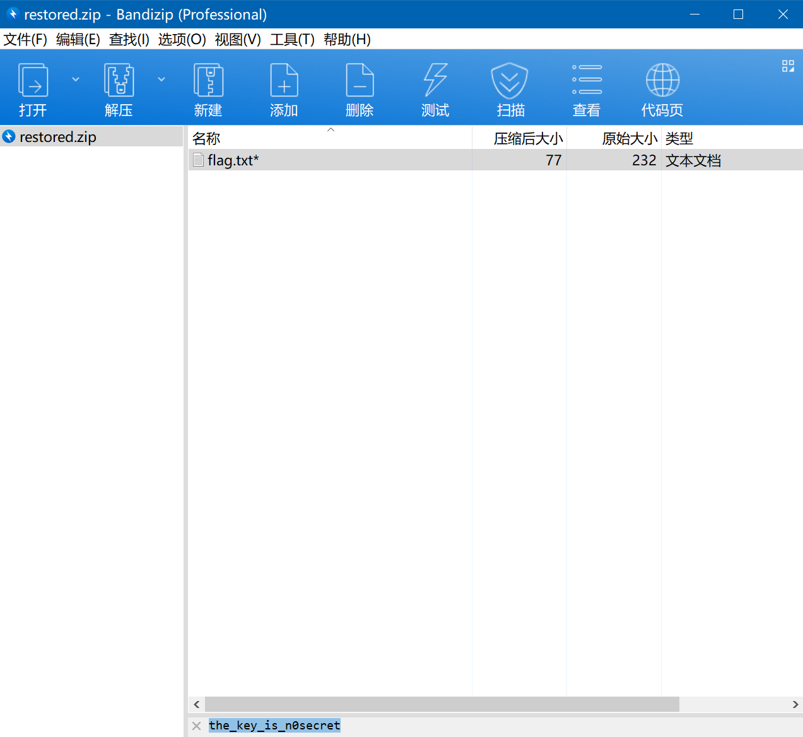Click the New archive (新建) icon

coord(208,81)
